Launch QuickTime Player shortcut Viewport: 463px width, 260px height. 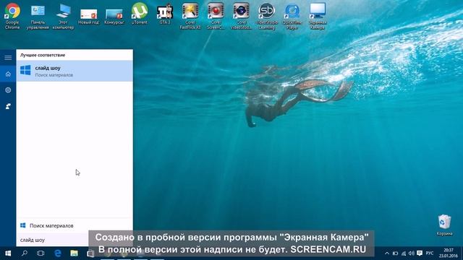[292, 16]
